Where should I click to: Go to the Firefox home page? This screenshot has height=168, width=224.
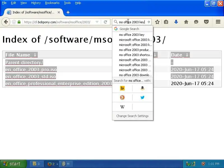[186, 22]
